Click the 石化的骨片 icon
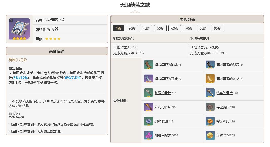This screenshot has height=147, width=270. pos(149,107)
